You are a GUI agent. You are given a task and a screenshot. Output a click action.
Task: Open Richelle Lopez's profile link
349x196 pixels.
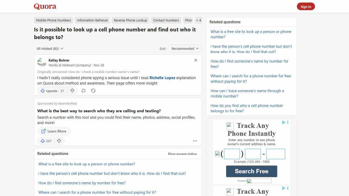pyautogui.click(x=162, y=78)
